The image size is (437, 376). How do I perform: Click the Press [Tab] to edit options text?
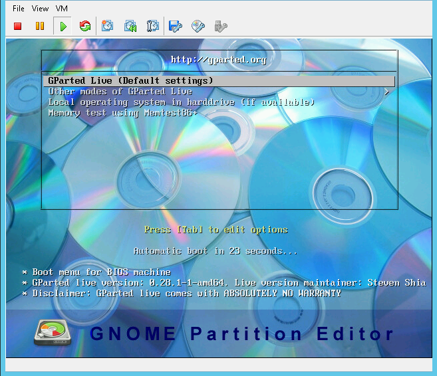coord(216,230)
